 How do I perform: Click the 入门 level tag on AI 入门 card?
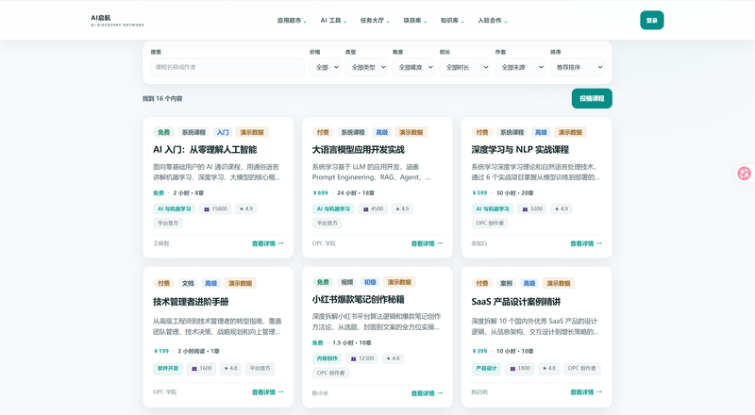click(223, 132)
